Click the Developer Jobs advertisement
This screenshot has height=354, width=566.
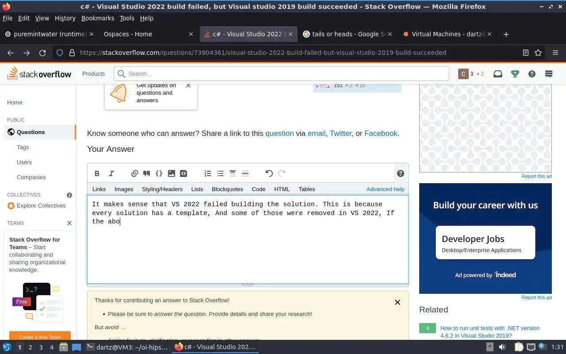click(486, 238)
